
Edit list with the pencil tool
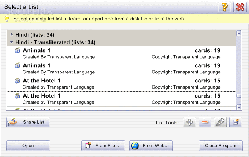[x=220, y=122]
